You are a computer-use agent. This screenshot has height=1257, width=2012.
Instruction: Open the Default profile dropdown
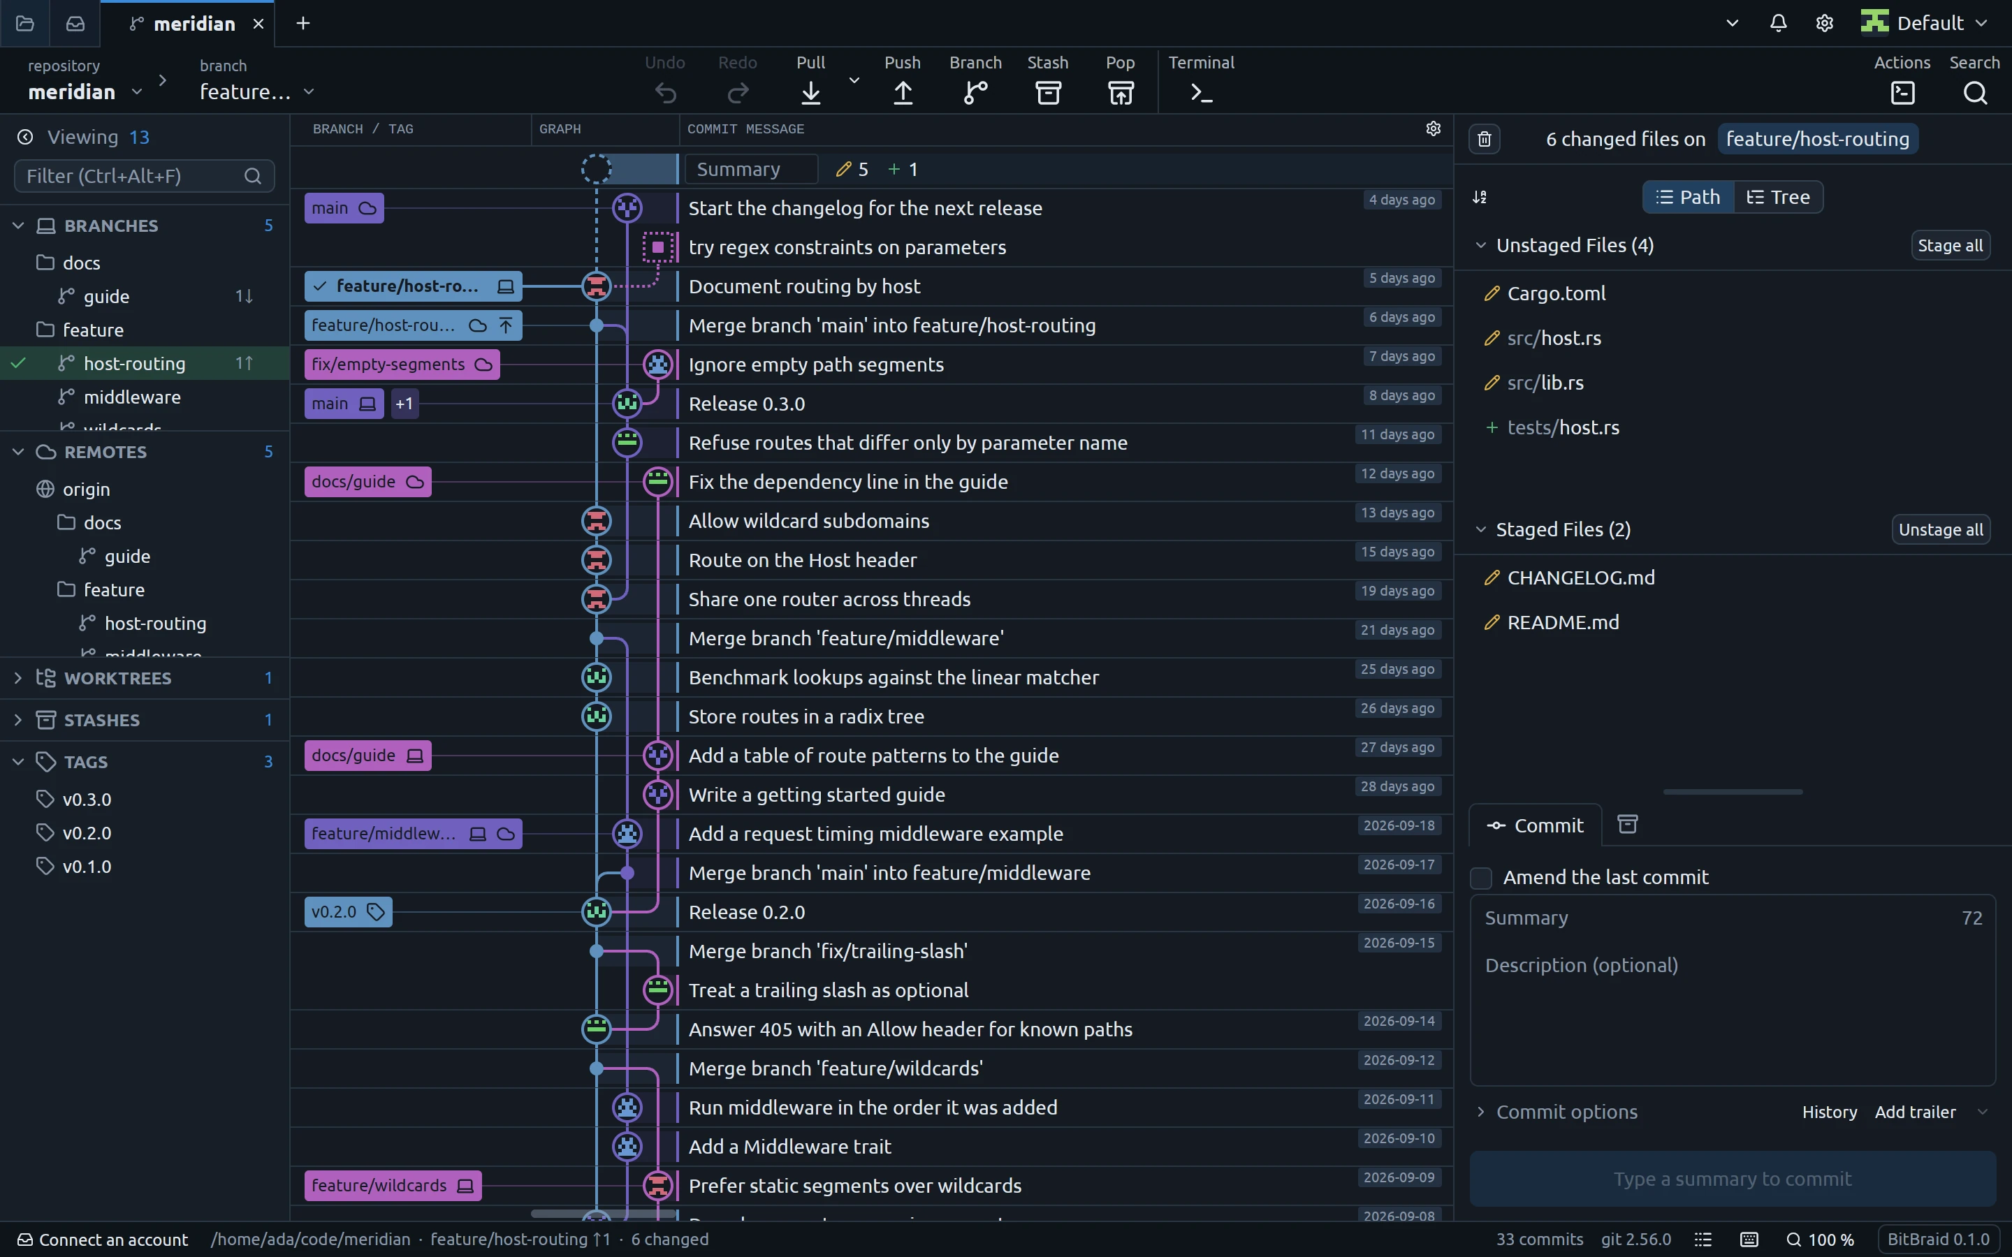(1925, 23)
